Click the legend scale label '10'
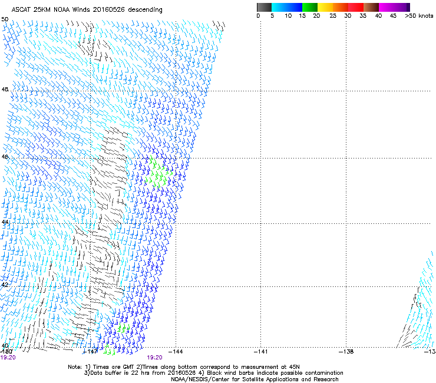Screen dimensions: 436x383 [288, 16]
